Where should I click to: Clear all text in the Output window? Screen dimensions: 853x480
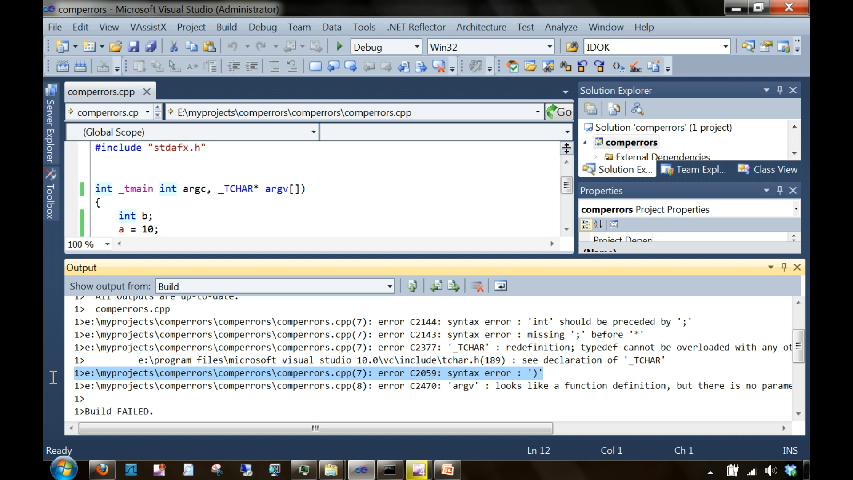click(478, 286)
